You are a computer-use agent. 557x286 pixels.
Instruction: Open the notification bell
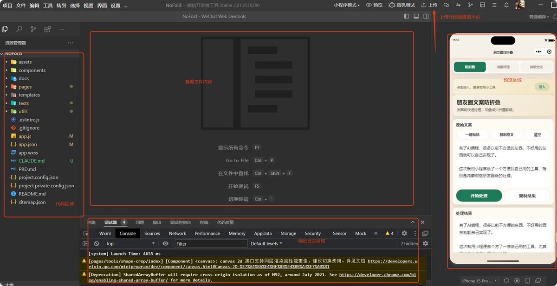pyautogui.click(x=506, y=5)
